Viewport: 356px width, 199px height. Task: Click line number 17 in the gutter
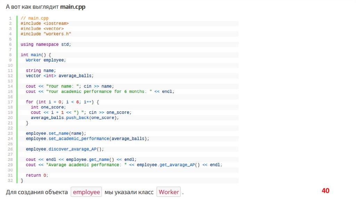10,102
